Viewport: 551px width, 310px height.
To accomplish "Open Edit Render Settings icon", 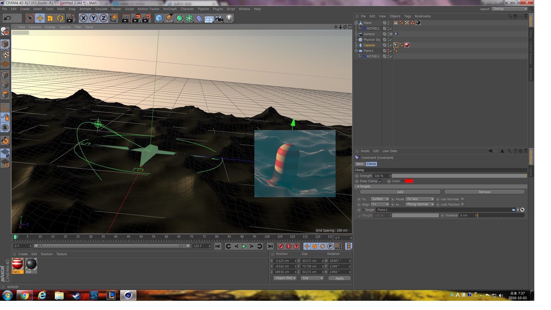I will tap(146, 18).
